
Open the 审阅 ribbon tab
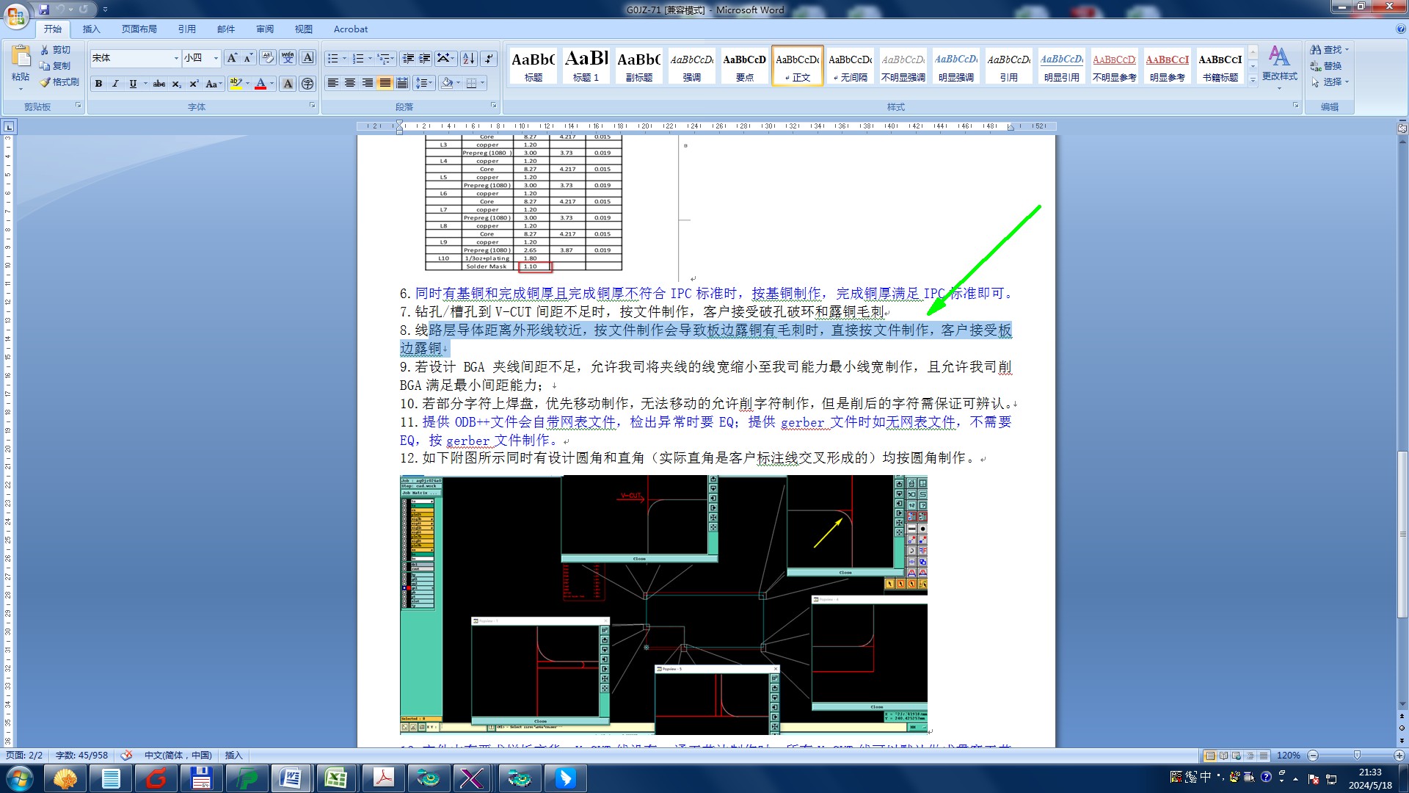pos(265,29)
